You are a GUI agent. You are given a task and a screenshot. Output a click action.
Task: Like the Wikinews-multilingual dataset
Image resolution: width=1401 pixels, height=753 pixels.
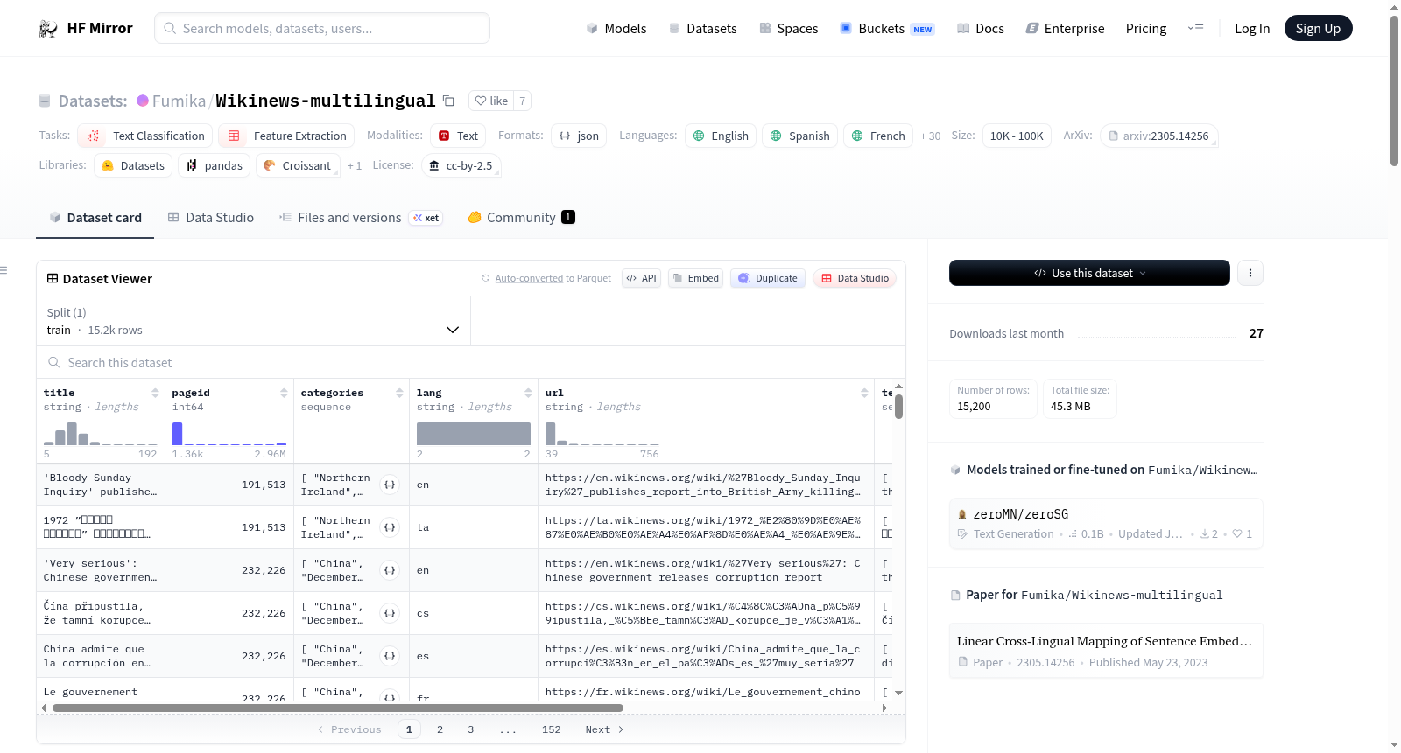click(x=491, y=101)
